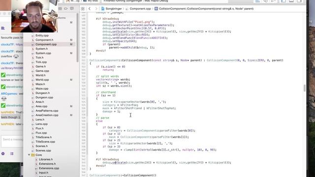Open the Component.cpp crumb in jump bar
Screen dimensions: 315x177
point(138,9)
